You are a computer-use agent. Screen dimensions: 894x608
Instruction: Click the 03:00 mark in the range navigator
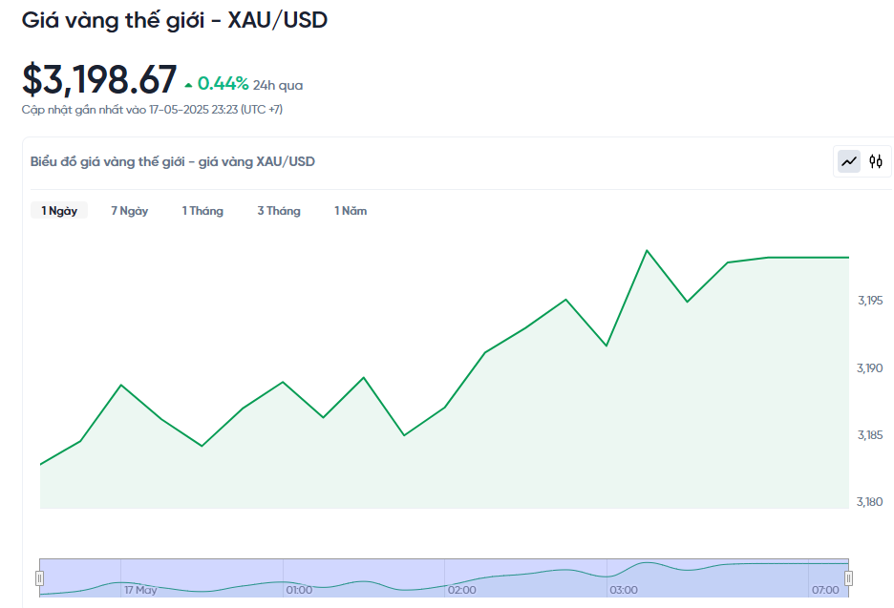624,590
